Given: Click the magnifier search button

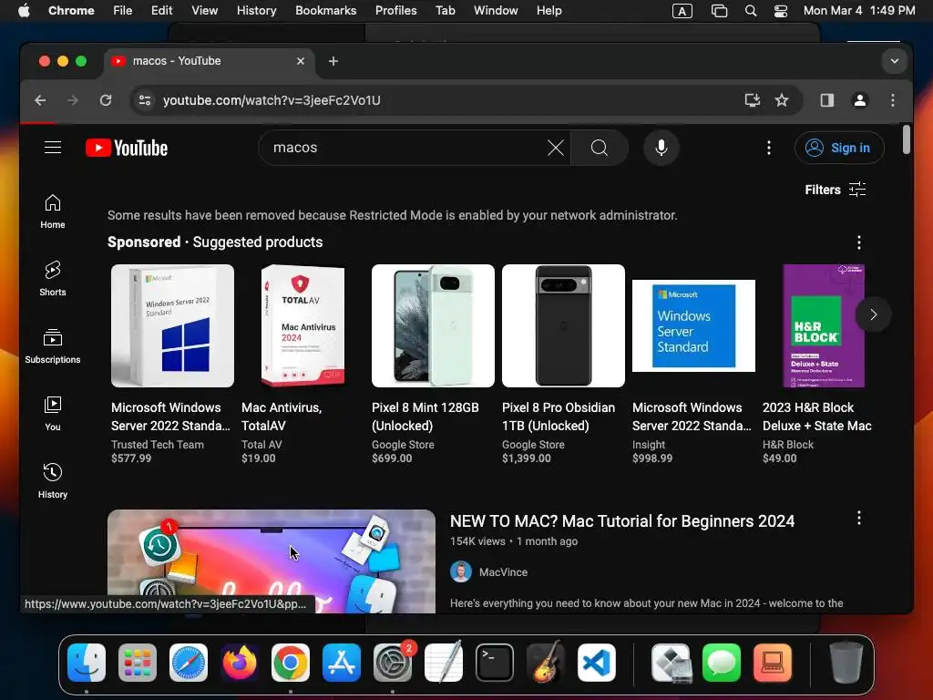Looking at the screenshot, I should [x=600, y=148].
